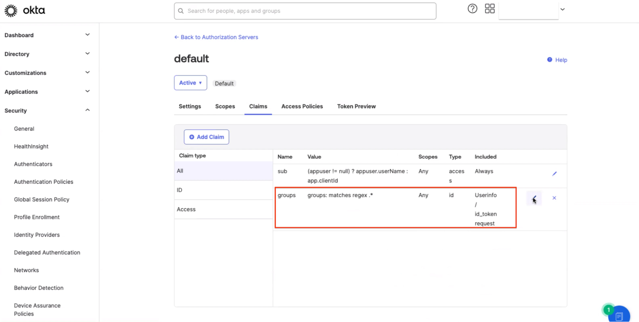The width and height of the screenshot is (639, 322).
Task: Select the 'groups' claim name cell
Action: coord(286,195)
